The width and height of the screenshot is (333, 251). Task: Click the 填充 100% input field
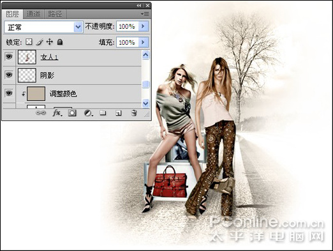tap(127, 42)
